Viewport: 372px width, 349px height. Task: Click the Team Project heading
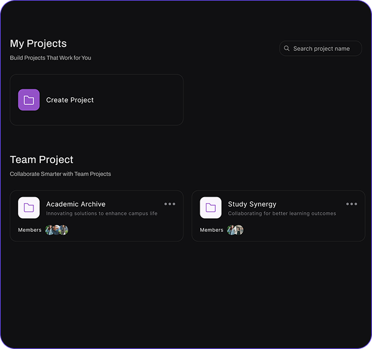42,159
